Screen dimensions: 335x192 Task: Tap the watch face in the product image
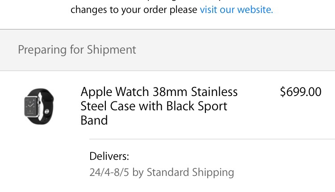pyautogui.click(x=31, y=106)
